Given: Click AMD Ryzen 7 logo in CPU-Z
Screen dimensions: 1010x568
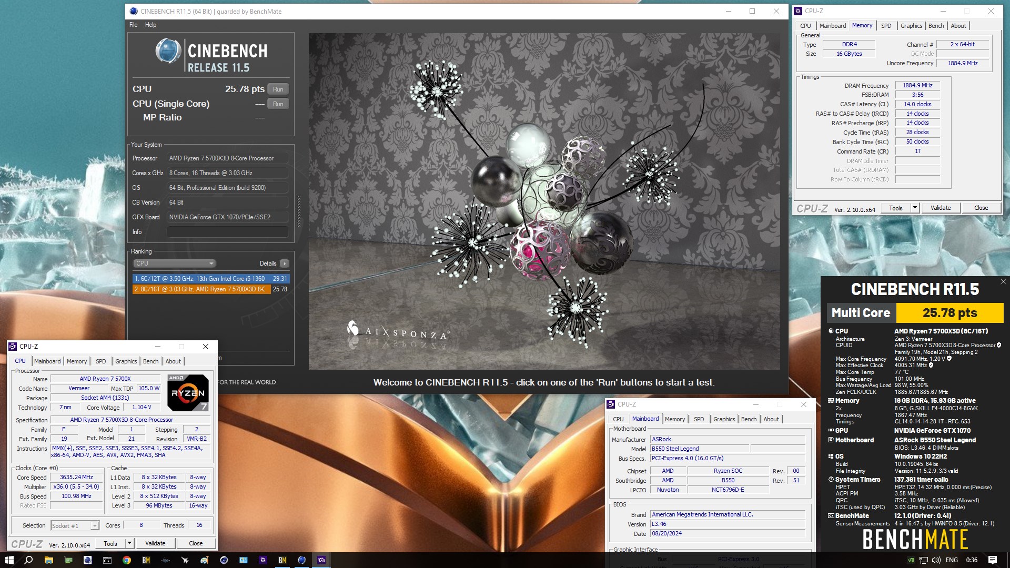Looking at the screenshot, I should tap(188, 392).
